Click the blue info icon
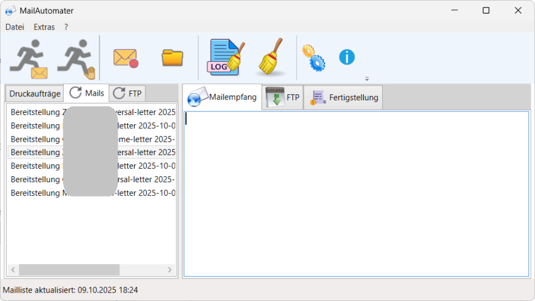Image resolution: width=535 pixels, height=301 pixels. pos(347,57)
